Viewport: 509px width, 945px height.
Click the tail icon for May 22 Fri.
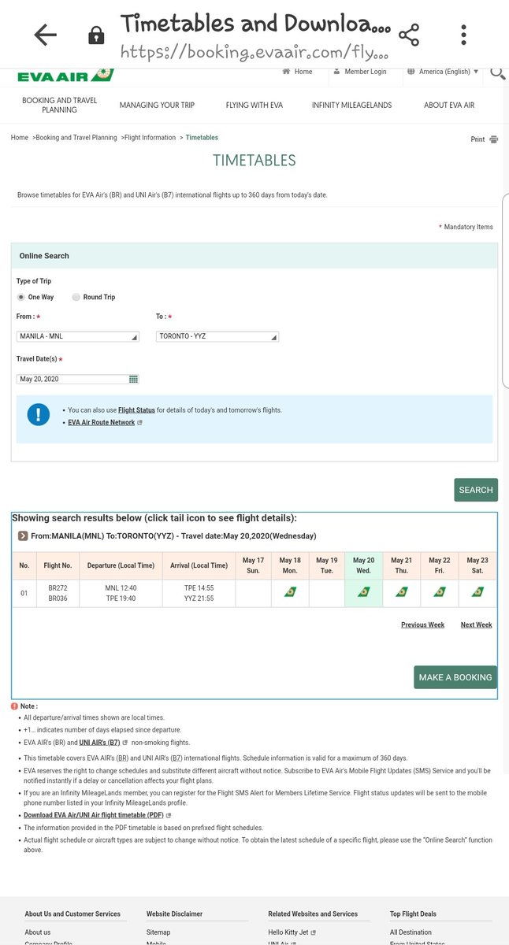pos(440,592)
